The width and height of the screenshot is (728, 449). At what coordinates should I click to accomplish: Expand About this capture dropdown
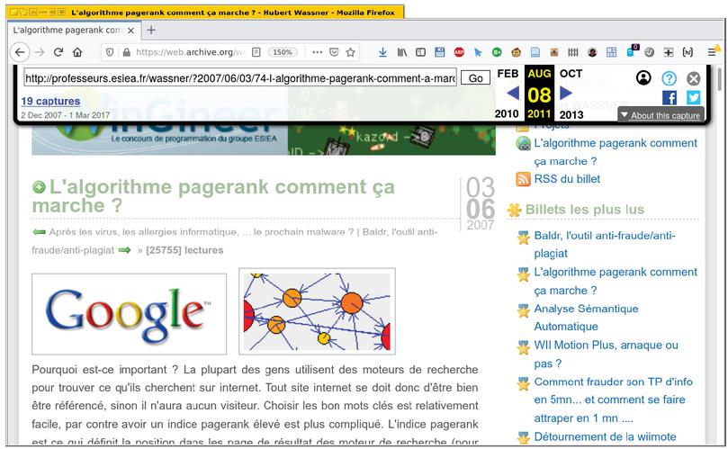[661, 115]
